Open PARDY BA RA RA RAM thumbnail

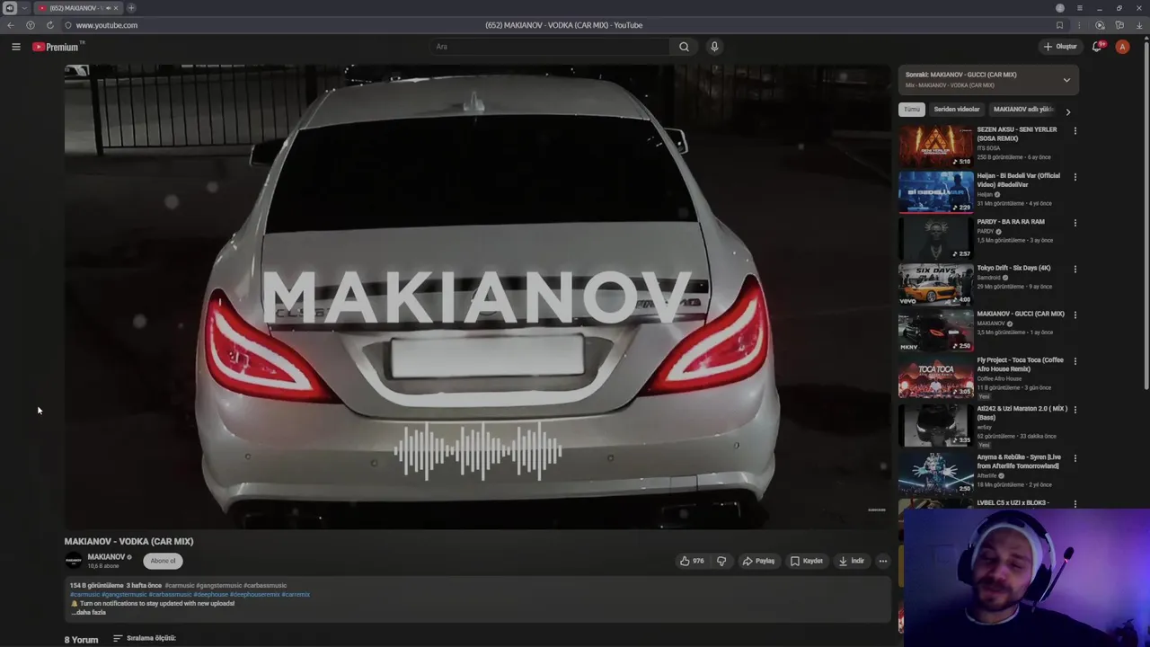936,237
